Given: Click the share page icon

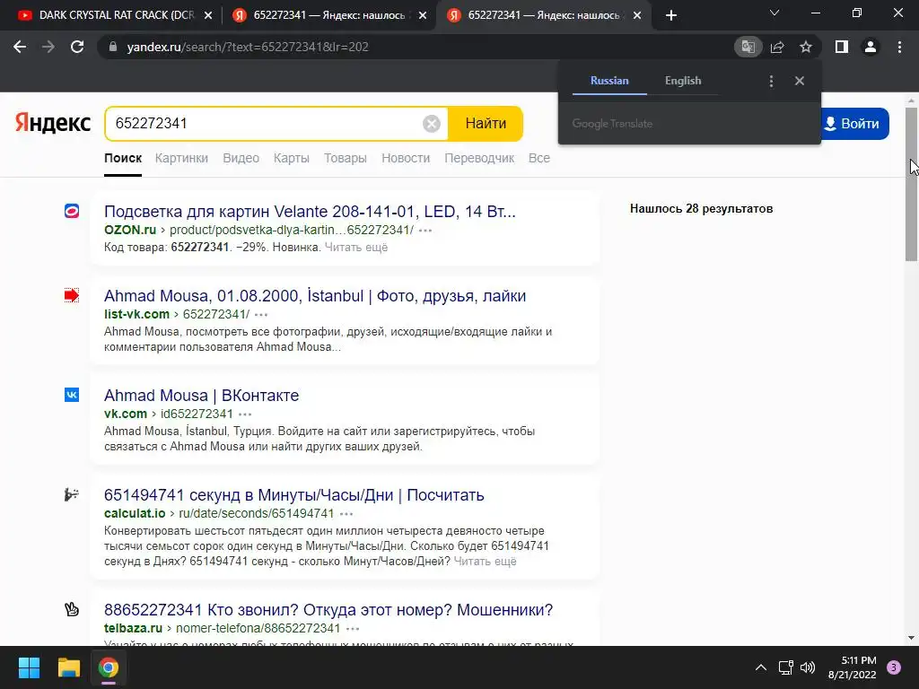Looking at the screenshot, I should coord(777,47).
